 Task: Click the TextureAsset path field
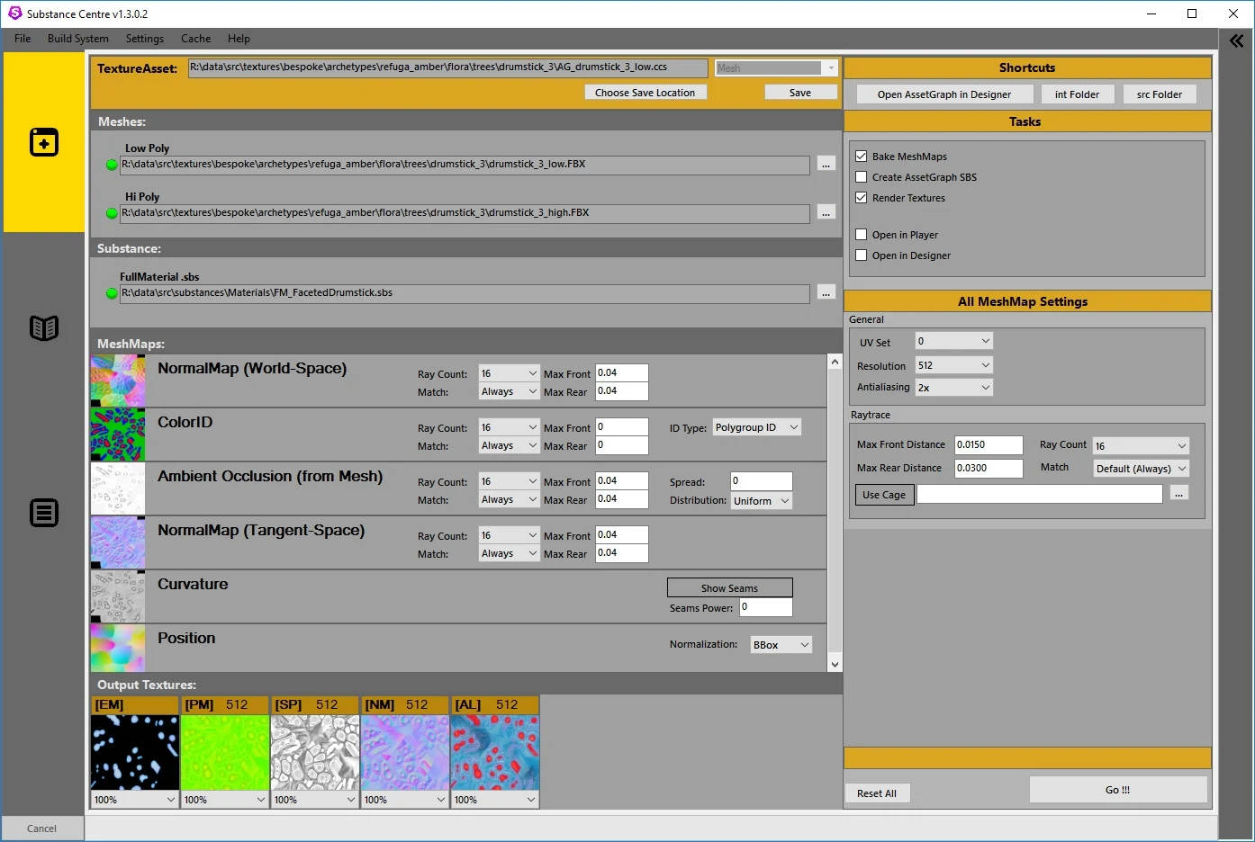click(x=448, y=67)
